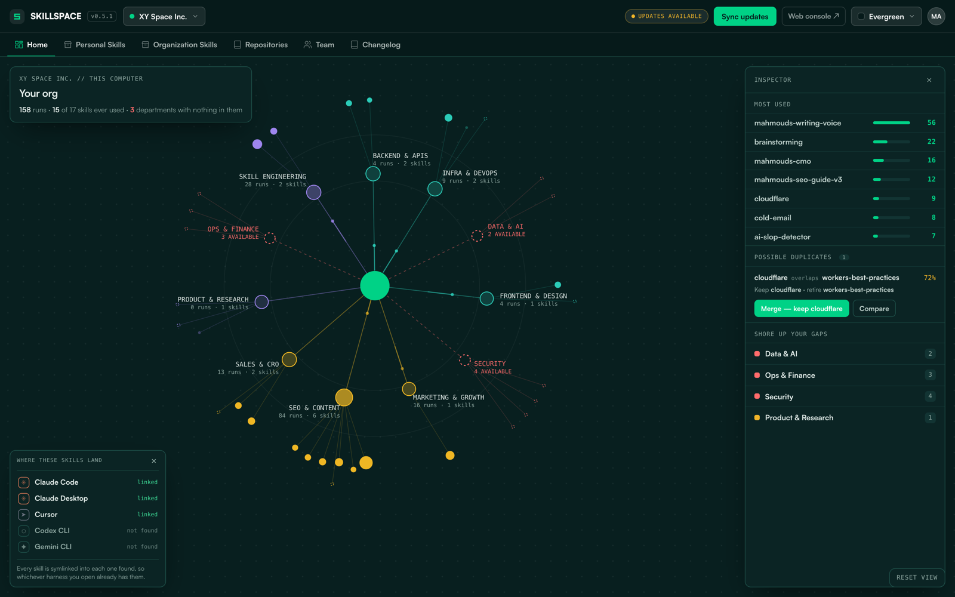Screen dimensions: 955x597
Task: Click the Compare button
Action: click(x=874, y=309)
